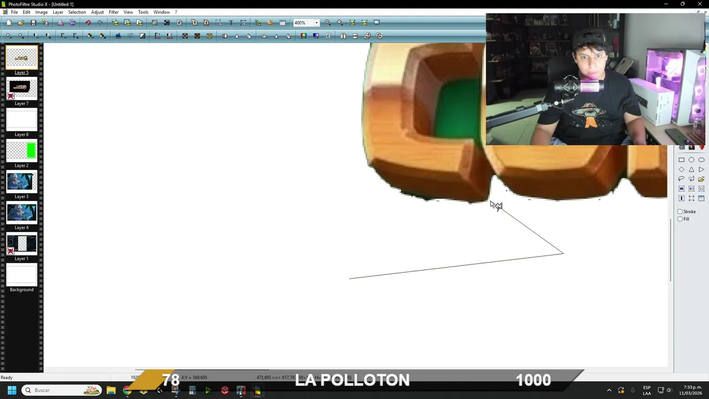Set selection ratio to 4:3
This screenshot has width=709, height=399.
pos(691,189)
